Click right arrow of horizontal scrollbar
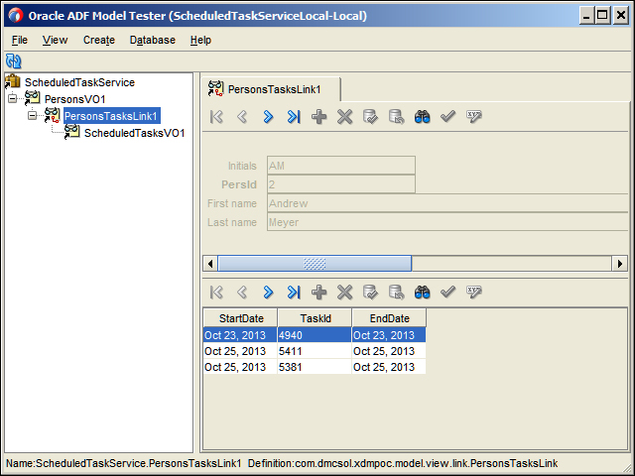The height and width of the screenshot is (476, 635). (x=619, y=264)
